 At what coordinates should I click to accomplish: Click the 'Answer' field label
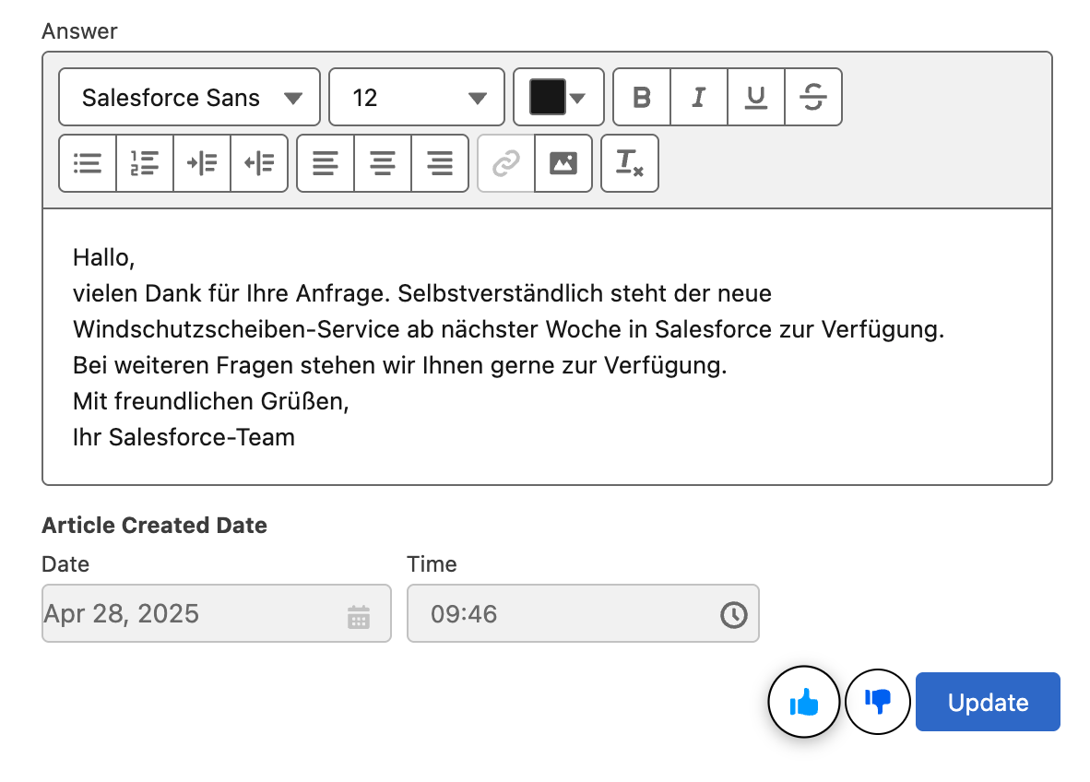79,31
